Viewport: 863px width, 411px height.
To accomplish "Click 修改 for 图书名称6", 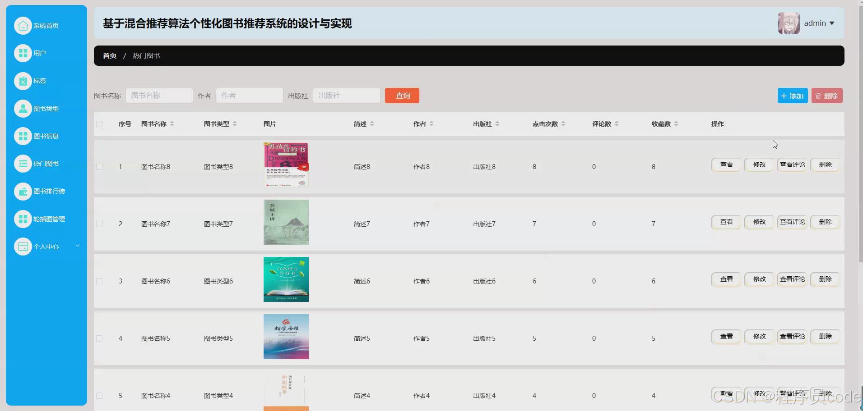I will pos(759,279).
